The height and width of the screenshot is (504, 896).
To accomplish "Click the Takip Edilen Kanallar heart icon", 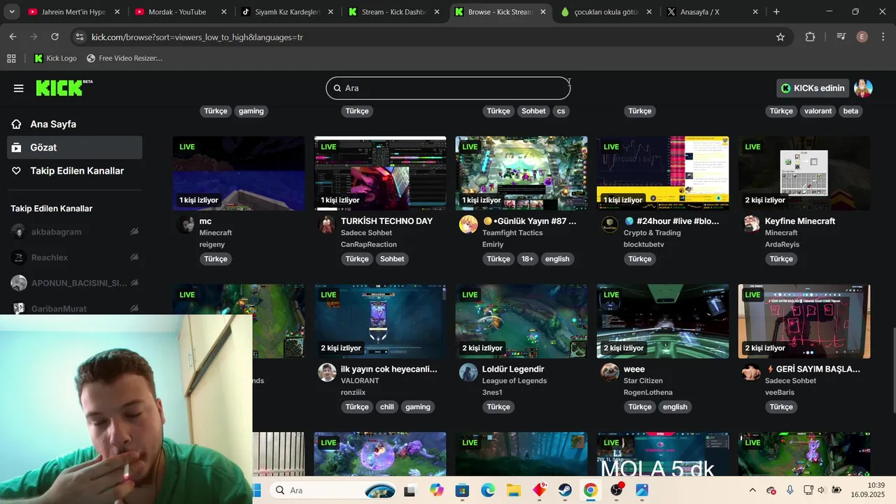I will 16,171.
